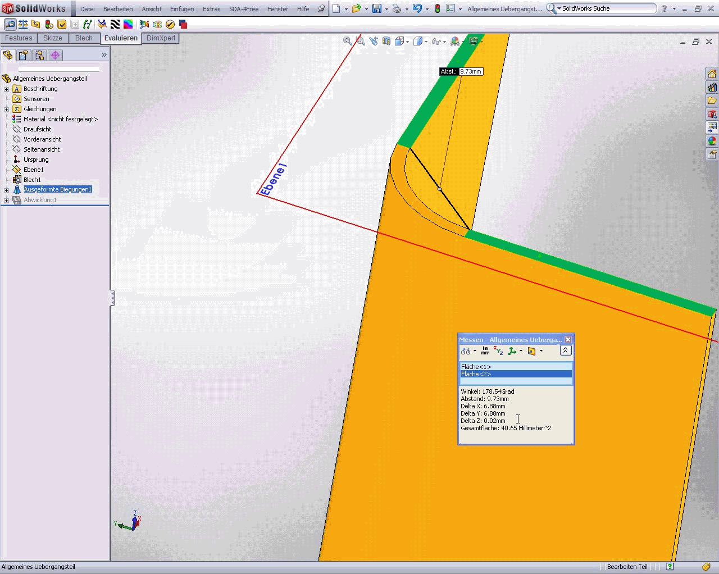Toggle the section view icon in view toolbar
Image resolution: width=719 pixels, height=574 pixels.
(x=386, y=41)
